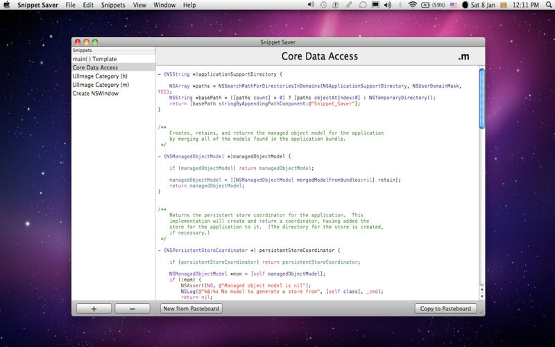
Task: Select the Core Data Access snippet row
Action: click(113, 67)
